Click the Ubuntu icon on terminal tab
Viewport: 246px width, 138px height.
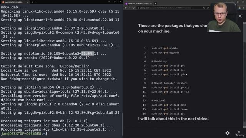pyautogui.click(x=3, y=2)
